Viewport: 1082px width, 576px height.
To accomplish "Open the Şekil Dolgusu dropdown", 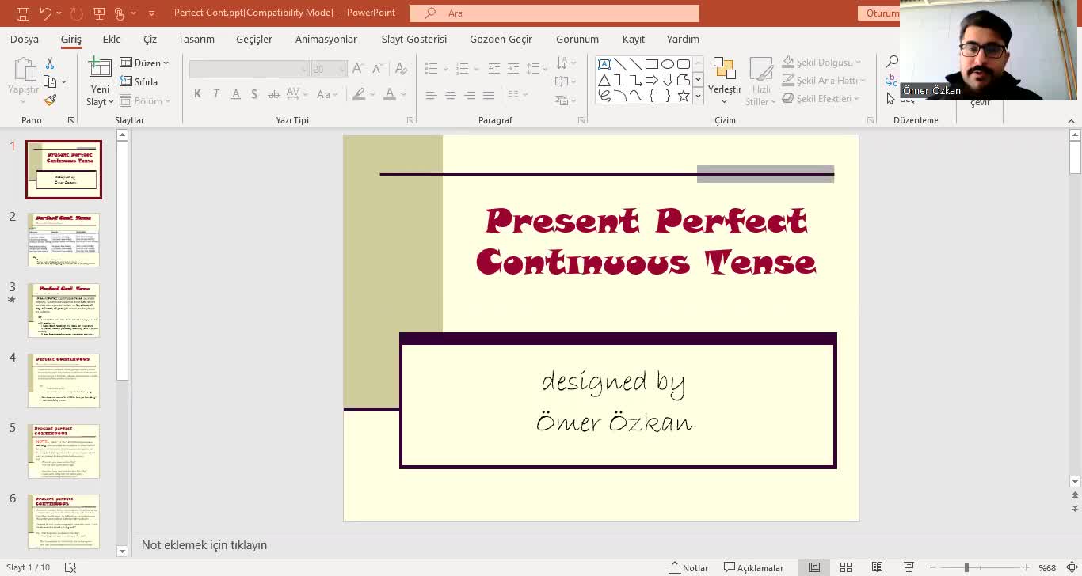I will tap(823, 62).
